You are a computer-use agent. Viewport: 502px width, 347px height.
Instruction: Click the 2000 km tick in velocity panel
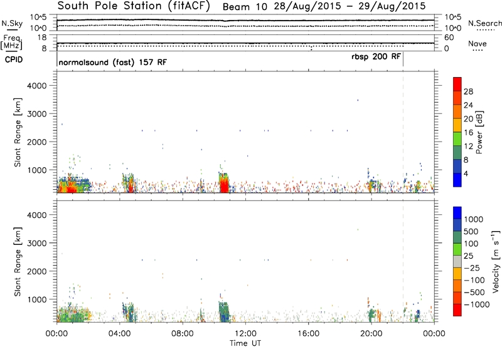point(36,271)
